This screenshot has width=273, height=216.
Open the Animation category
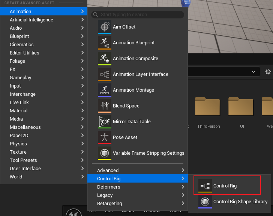point(43,11)
